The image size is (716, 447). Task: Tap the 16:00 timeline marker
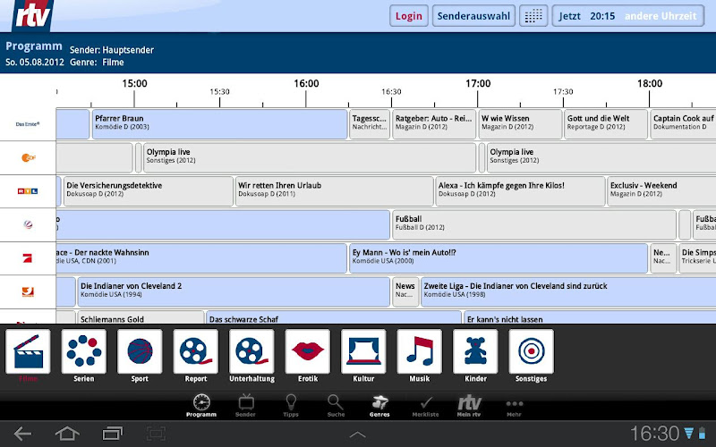pos(306,84)
